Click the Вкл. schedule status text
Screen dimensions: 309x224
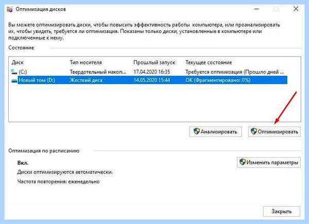(23, 163)
